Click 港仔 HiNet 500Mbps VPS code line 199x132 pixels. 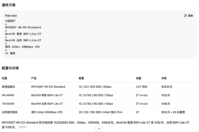pos(22,47)
